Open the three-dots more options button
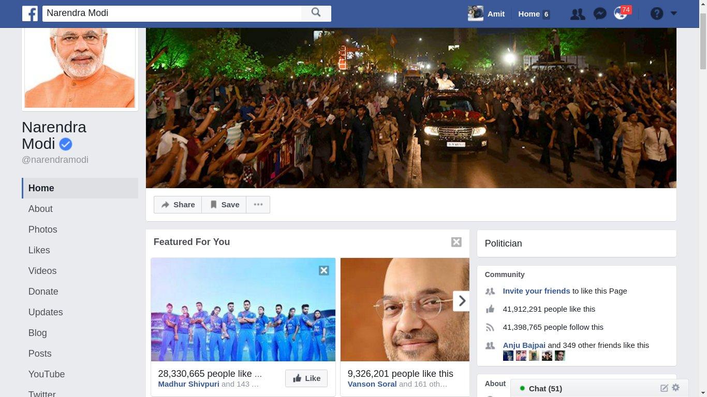This screenshot has height=397, width=707. click(x=258, y=205)
